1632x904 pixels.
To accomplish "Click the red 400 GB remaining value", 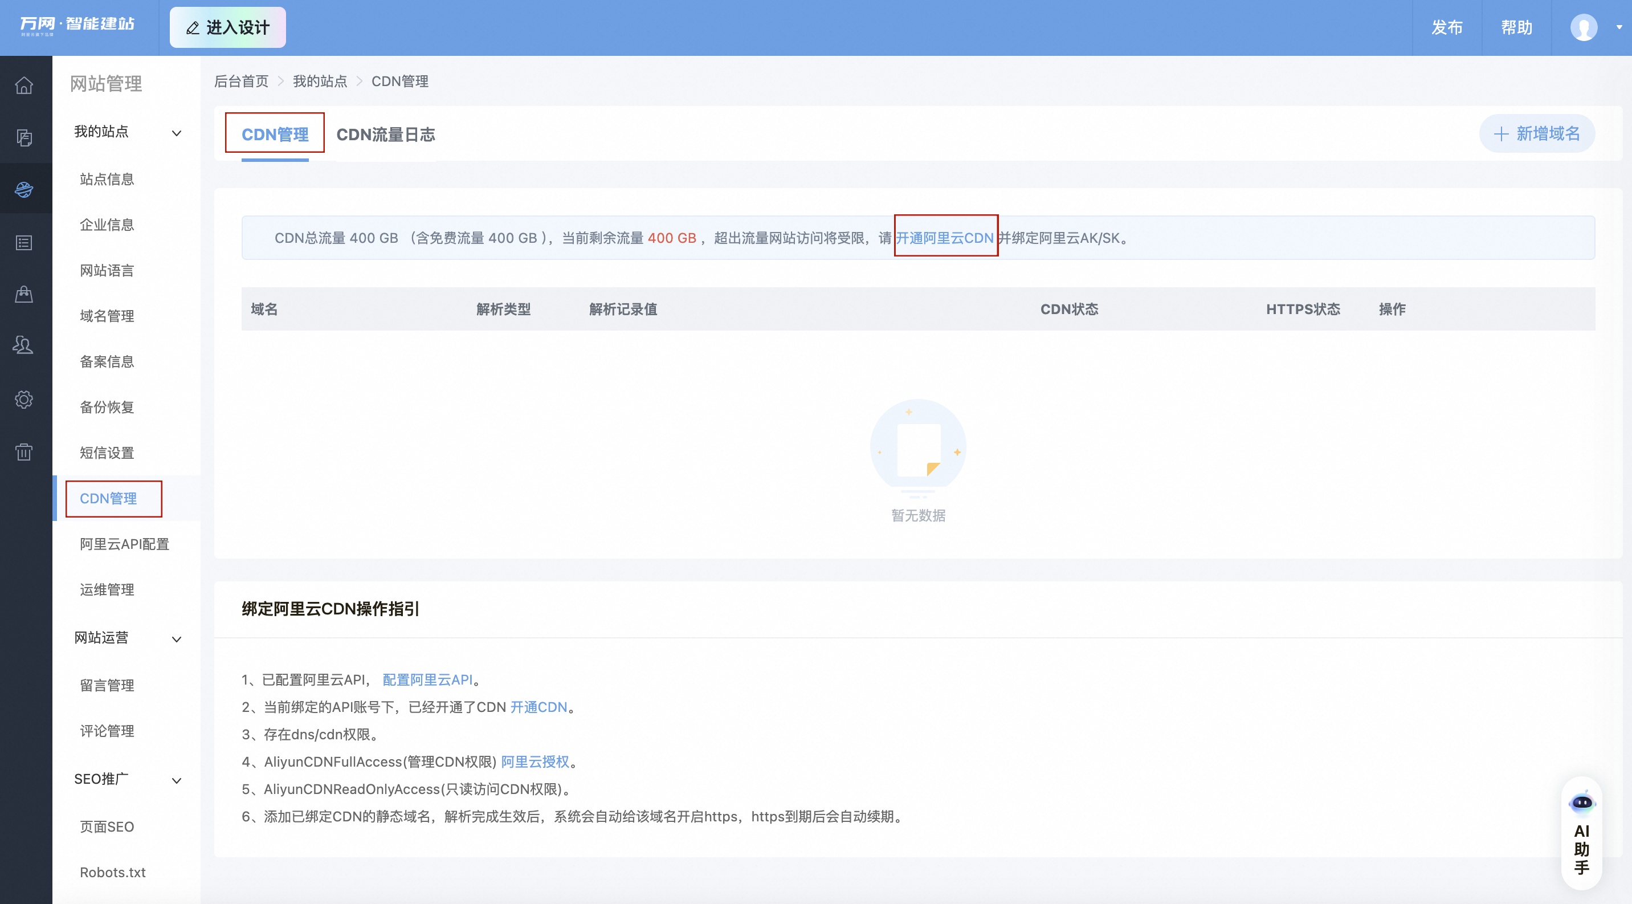I will click(672, 238).
